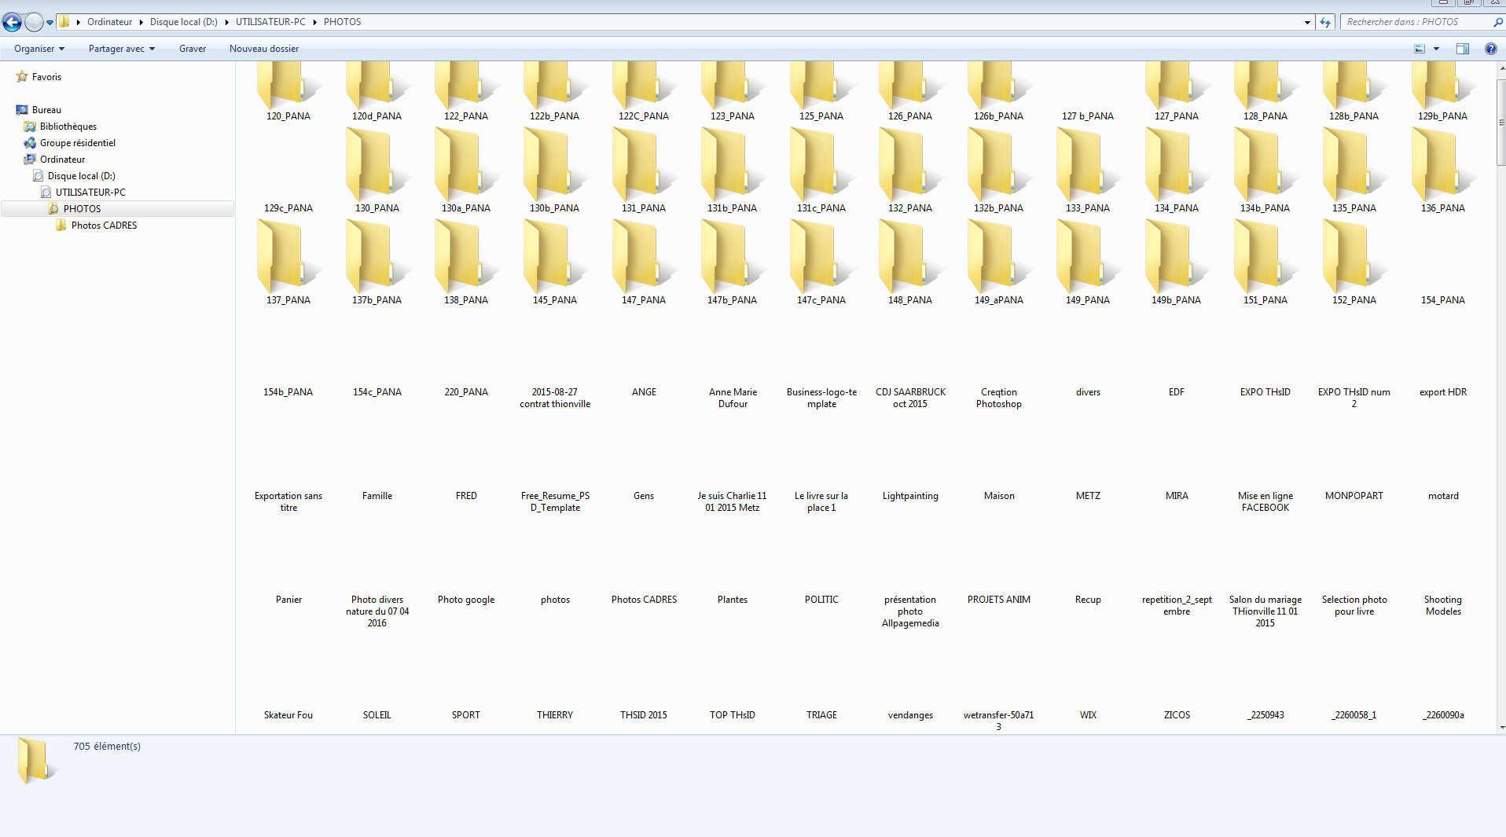Select the PHOTOS folder in the navigation tree
The height and width of the screenshot is (837, 1506).
pyautogui.click(x=82, y=208)
